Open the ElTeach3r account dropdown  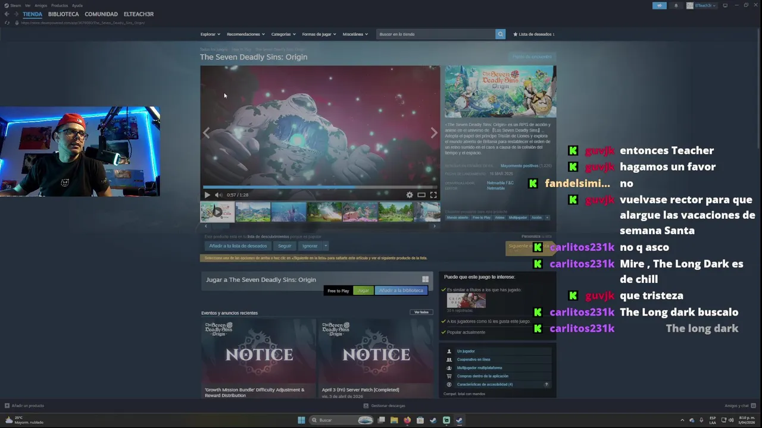[702, 5]
